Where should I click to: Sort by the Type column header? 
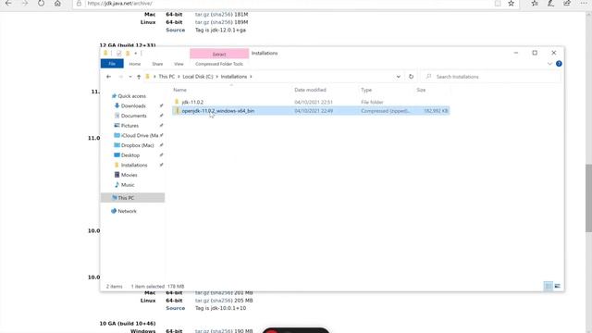[366, 90]
